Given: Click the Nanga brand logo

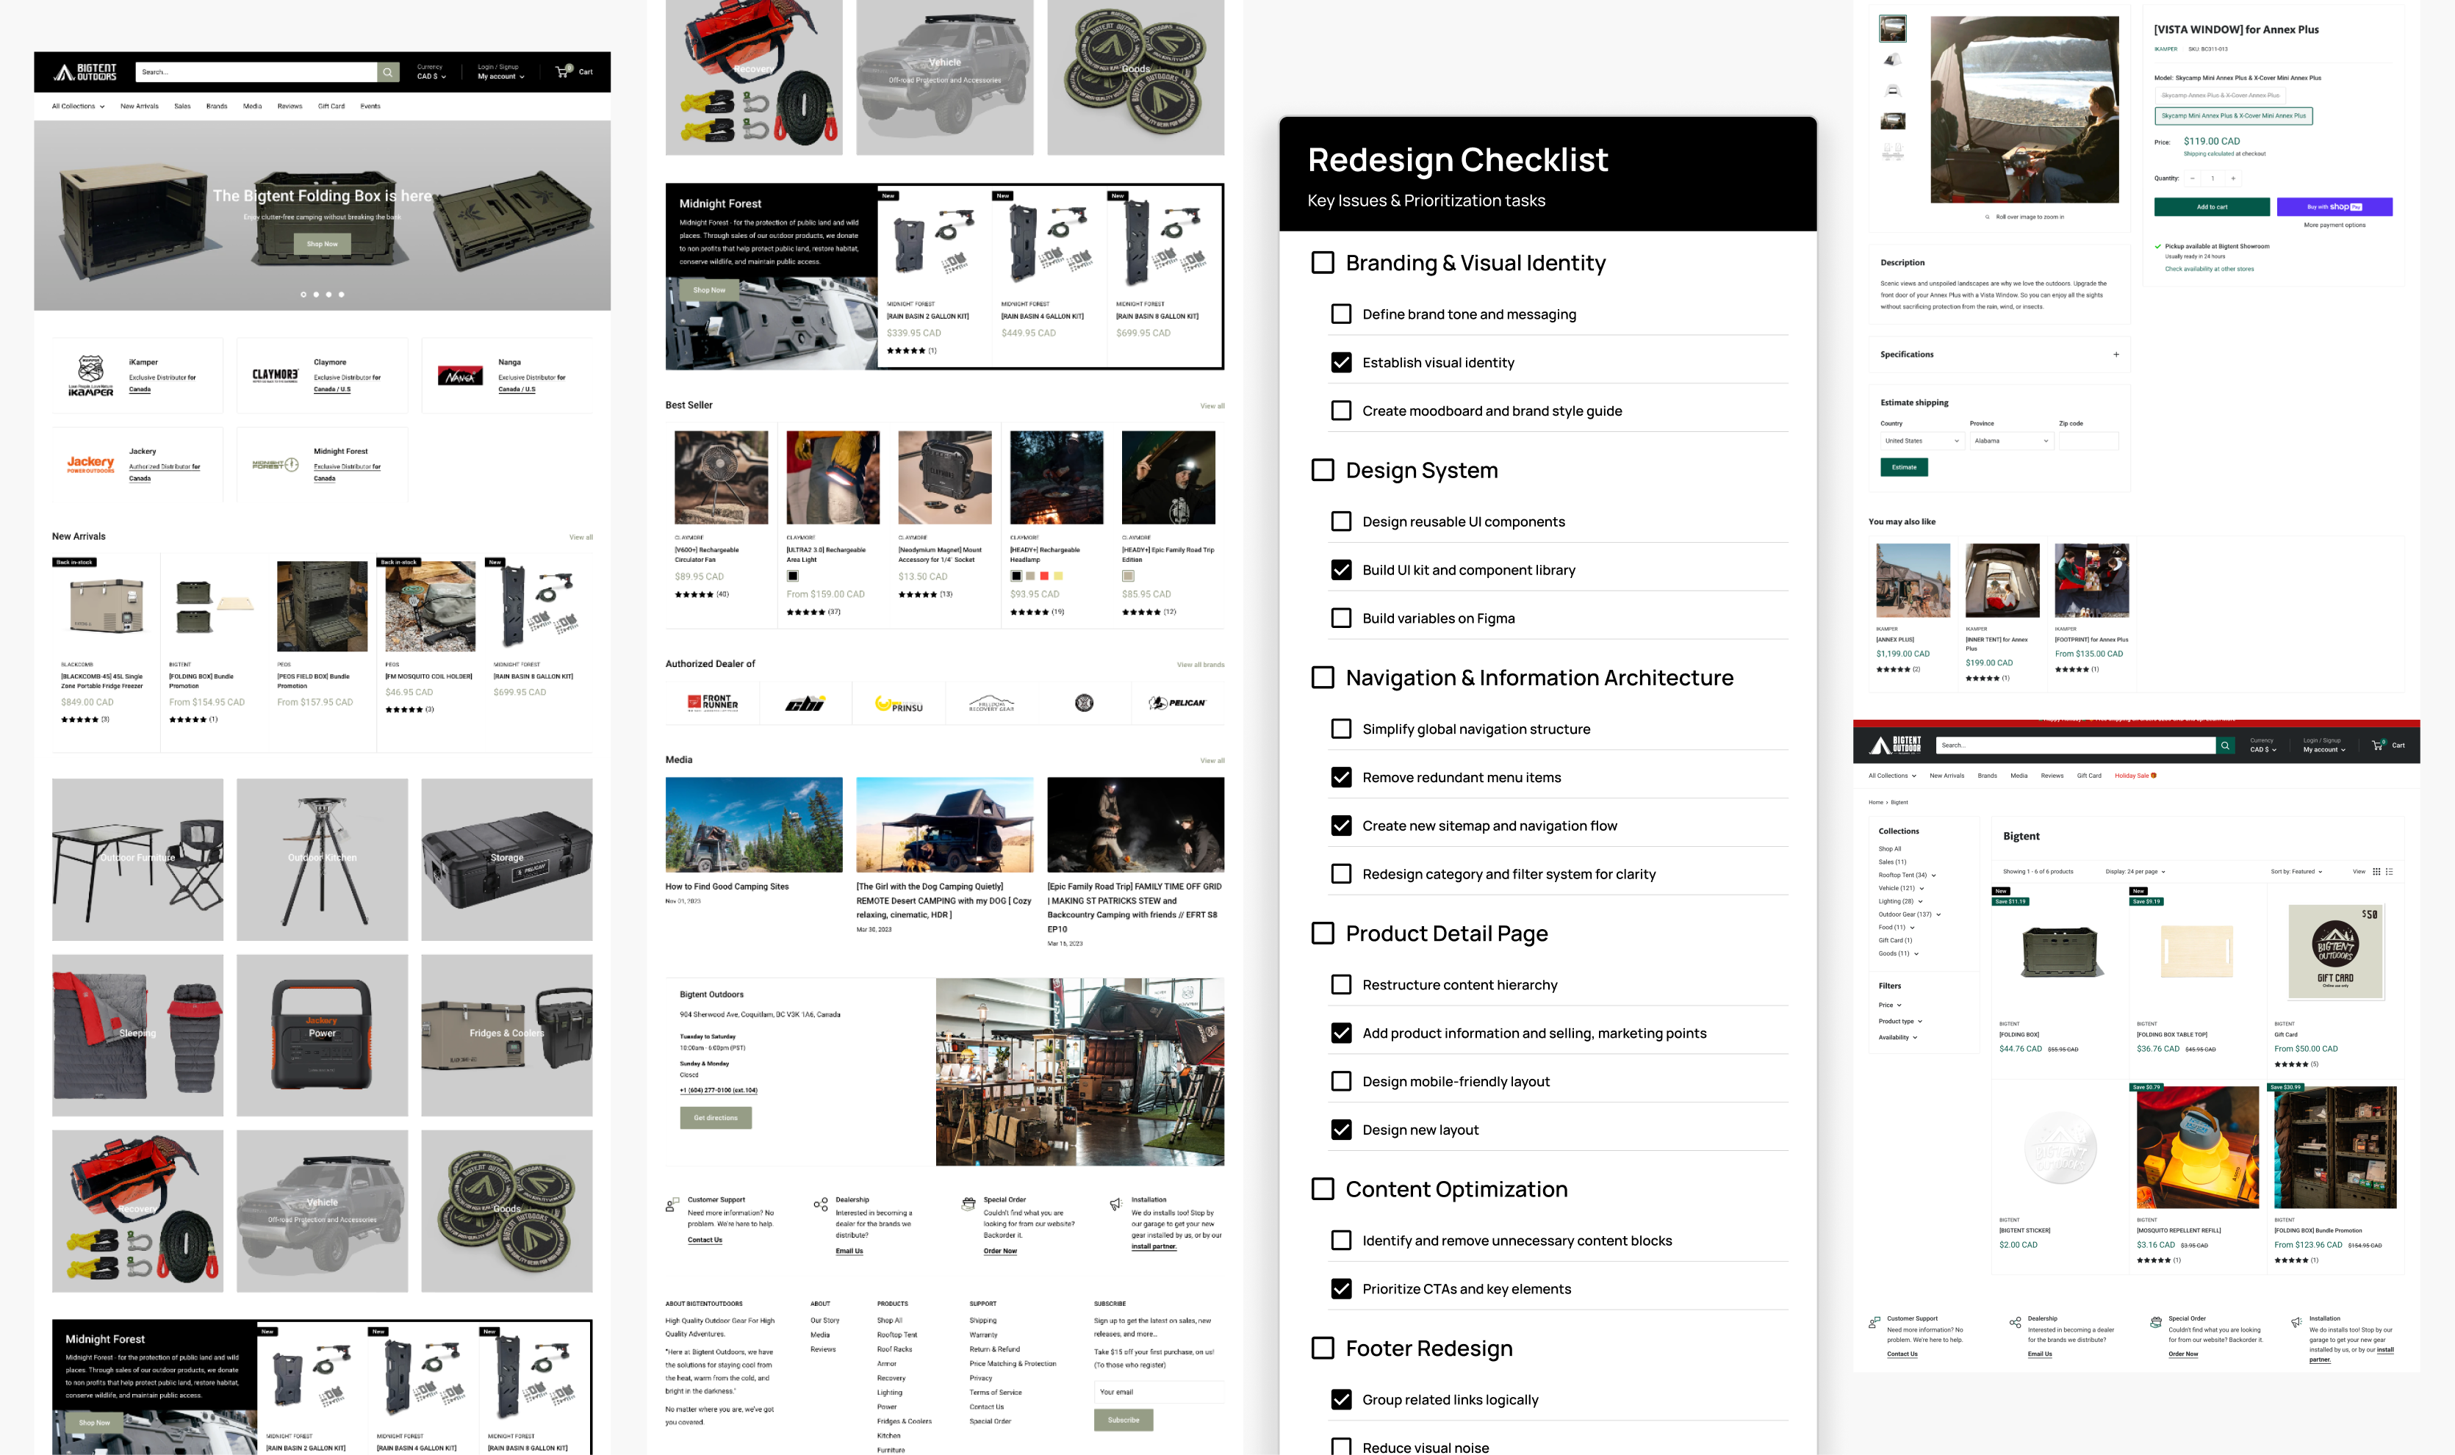Looking at the screenshot, I should point(460,375).
